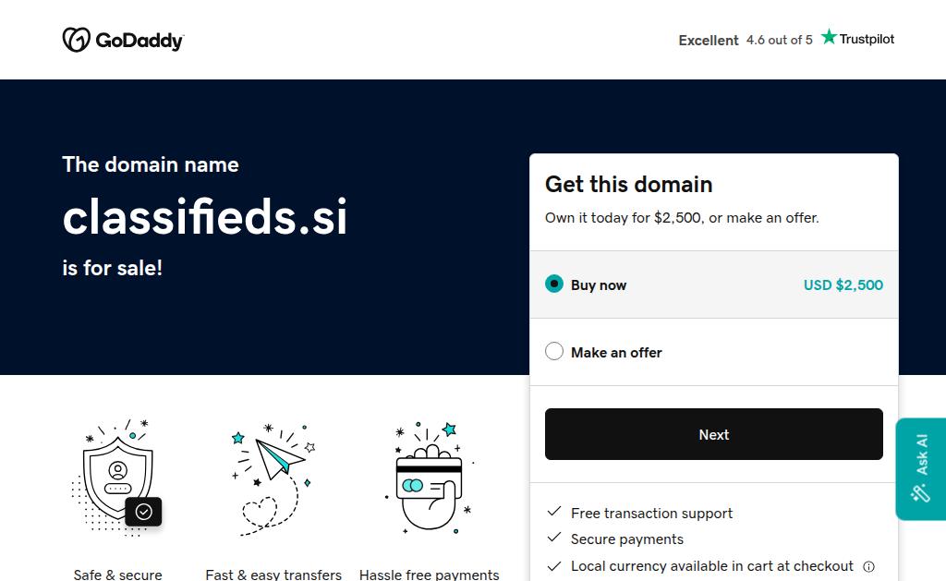
Task: Select the Make an offer radio button
Action: coord(554,352)
